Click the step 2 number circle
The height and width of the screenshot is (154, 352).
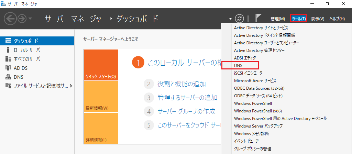coord(148,84)
